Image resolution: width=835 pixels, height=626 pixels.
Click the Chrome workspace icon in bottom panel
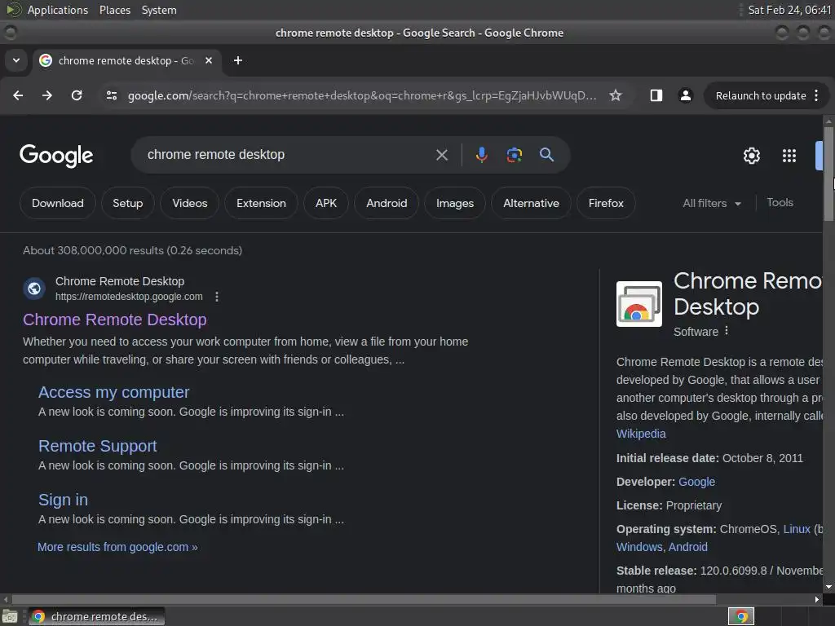[x=741, y=616]
